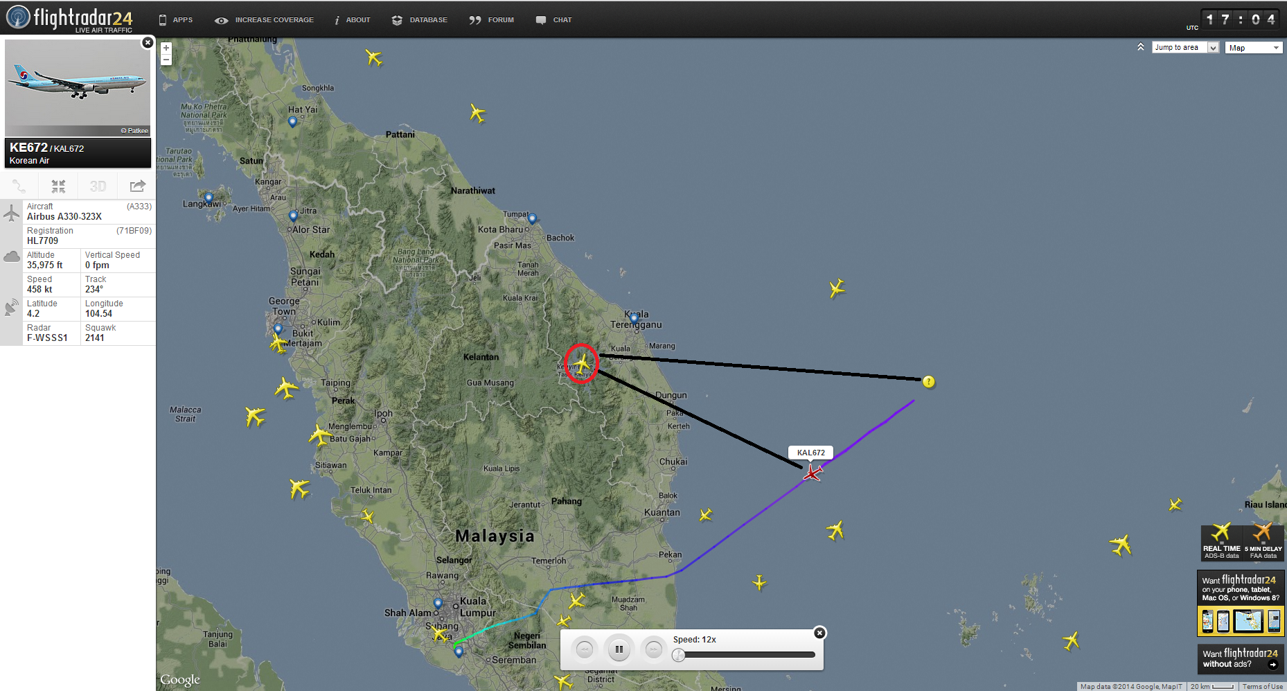This screenshot has height=691, width=1287.
Task: Click the speed value 458 kt
Action: point(39,290)
